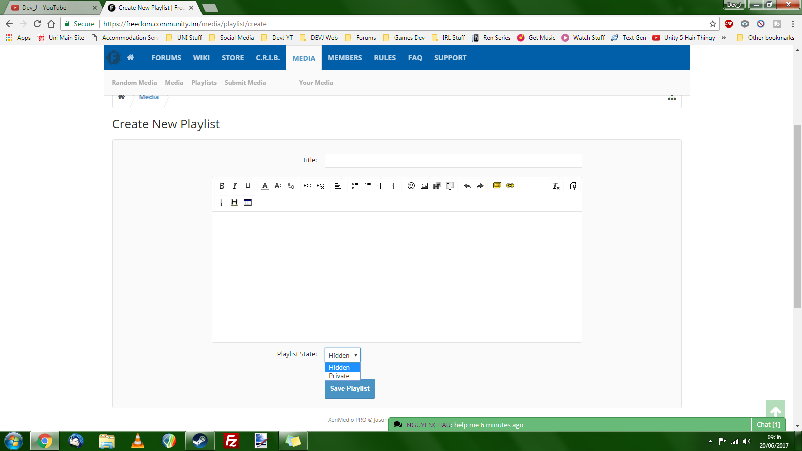Viewport: 802px width, 451px height.
Task: Toggle ordered numbered list
Action: click(368, 186)
